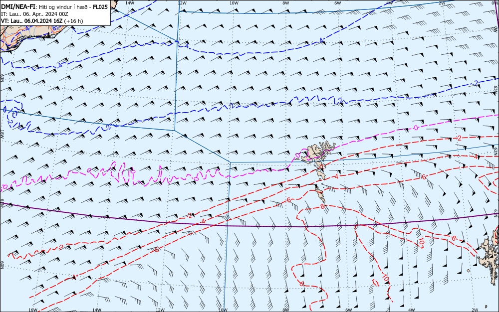This screenshot has width=499, height=312.
Task: Click the 'IT: Lau.. 06. Apr.. 2024 00Z' line
Action: (34, 14)
